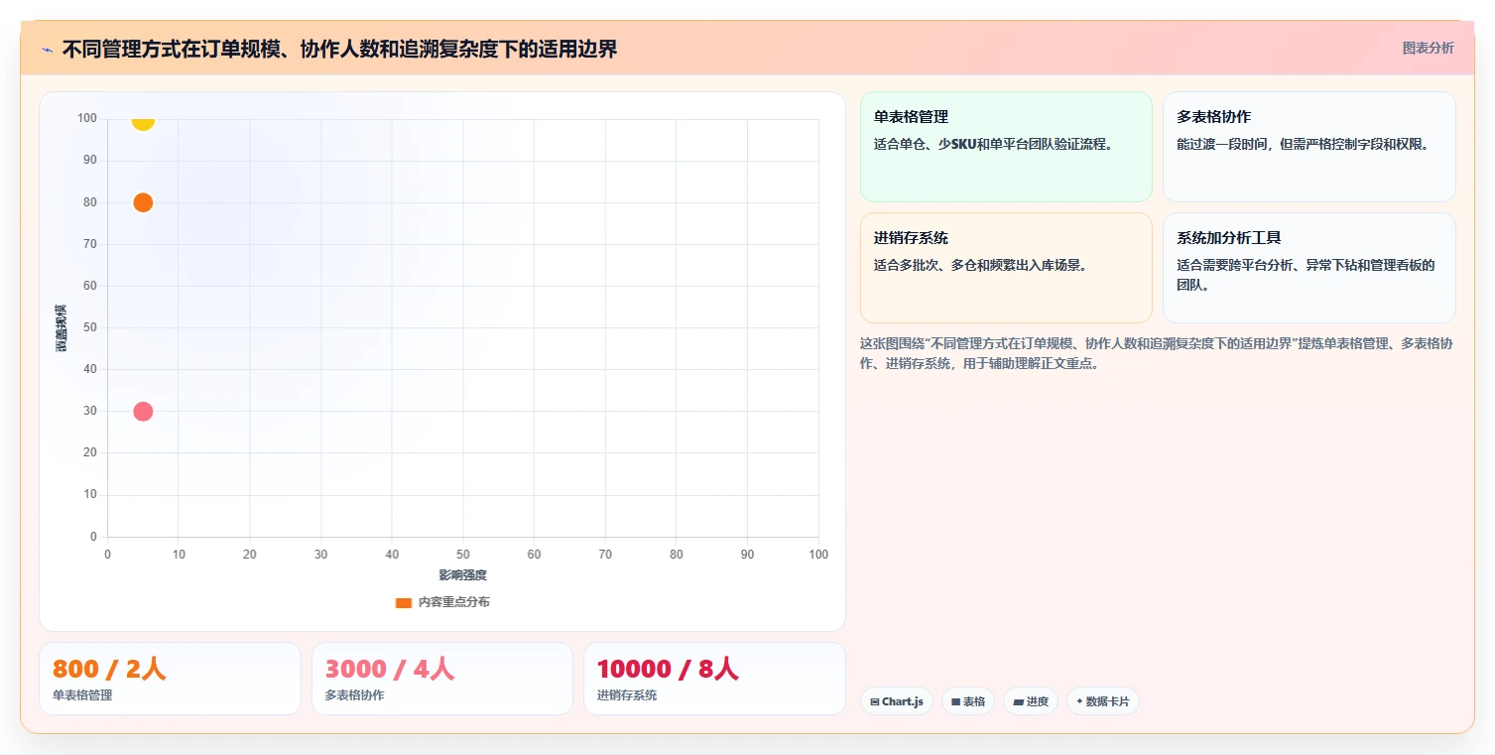The height and width of the screenshot is (755, 1495).
Task: Select the 系统加分析工具 card
Action: [1308, 268]
